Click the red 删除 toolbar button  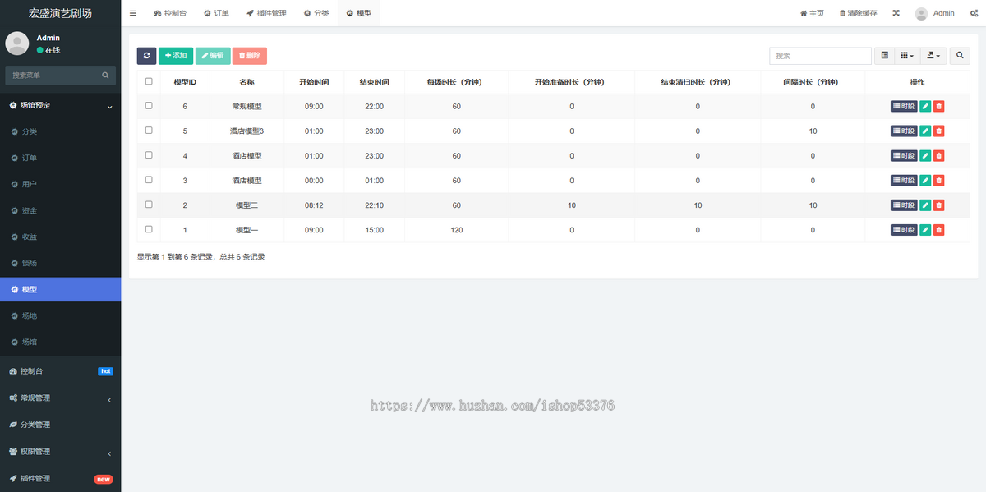(x=250, y=56)
